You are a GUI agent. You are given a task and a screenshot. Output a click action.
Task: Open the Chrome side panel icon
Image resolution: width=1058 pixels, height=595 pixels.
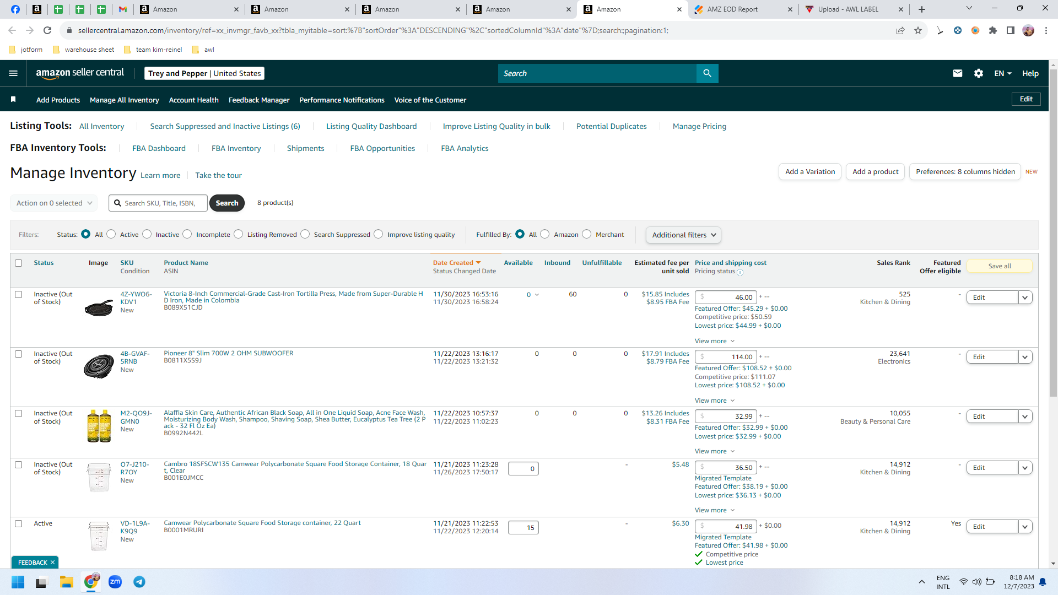click(x=1011, y=30)
